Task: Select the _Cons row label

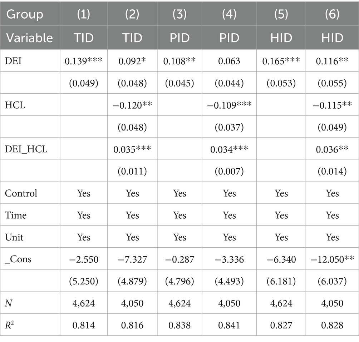Action: click(x=18, y=259)
